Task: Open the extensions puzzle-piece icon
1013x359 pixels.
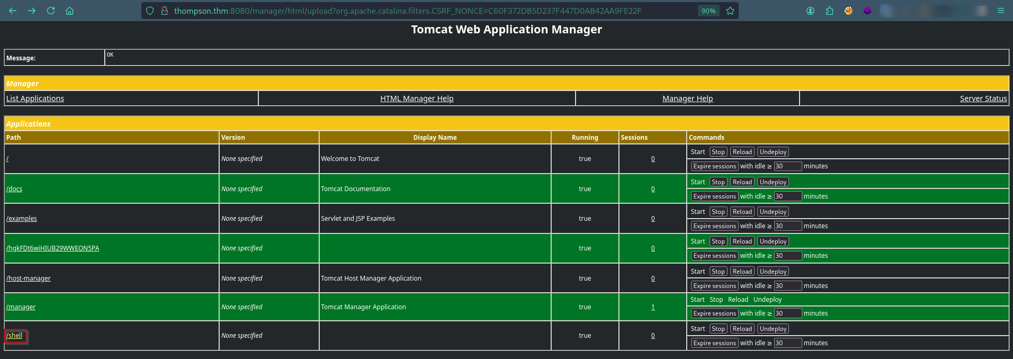Action: point(829,11)
